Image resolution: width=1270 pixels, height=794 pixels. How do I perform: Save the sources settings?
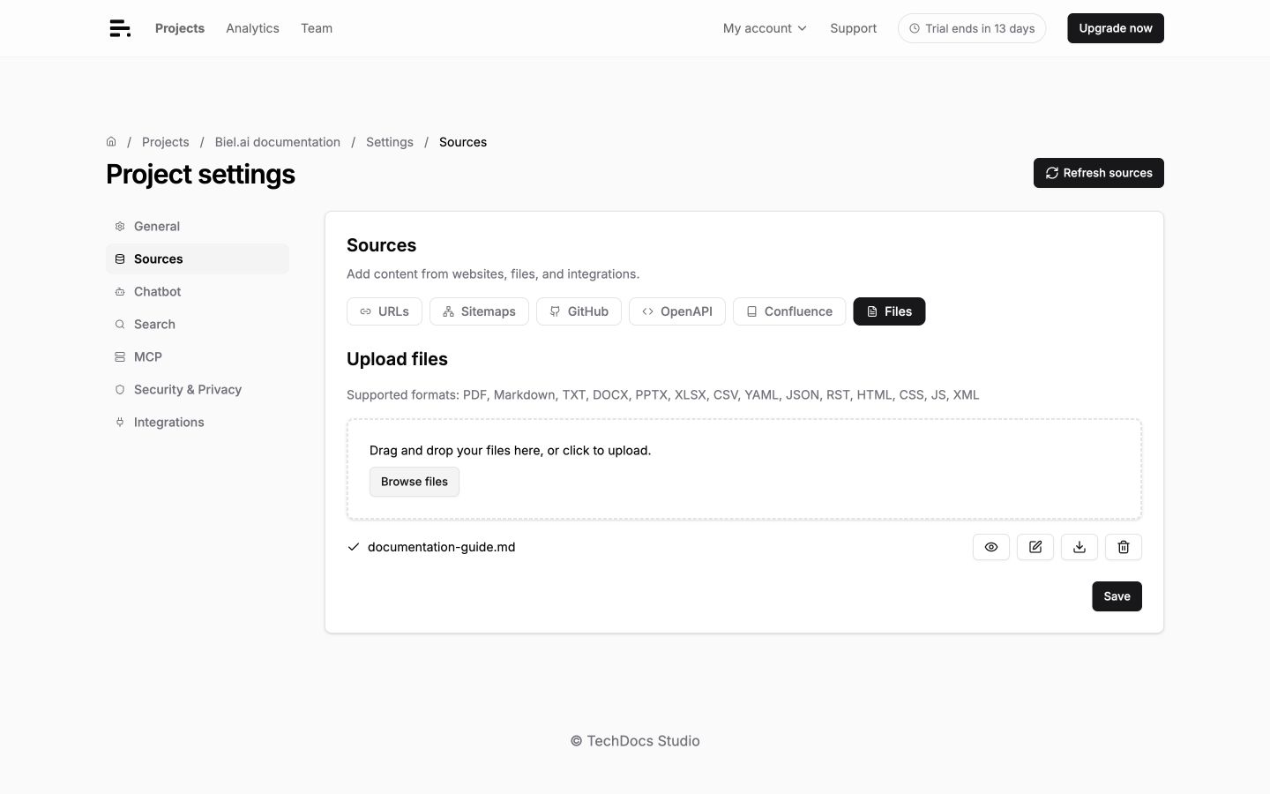pos(1117,596)
